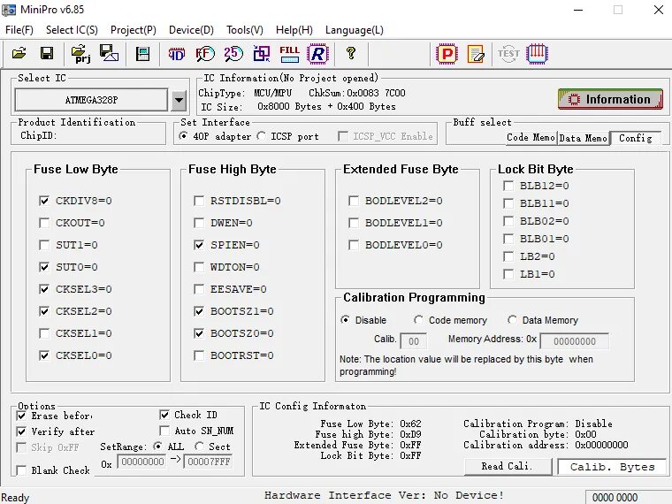Open project with the prj folder icon
The width and height of the screenshot is (672, 504).
(x=80, y=54)
